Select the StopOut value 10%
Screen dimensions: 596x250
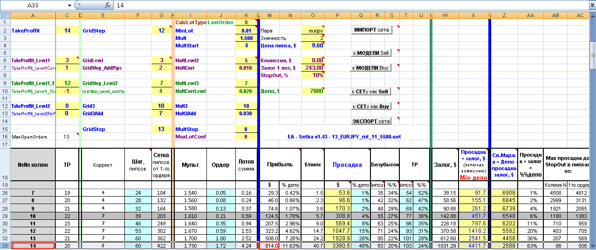tap(313, 75)
